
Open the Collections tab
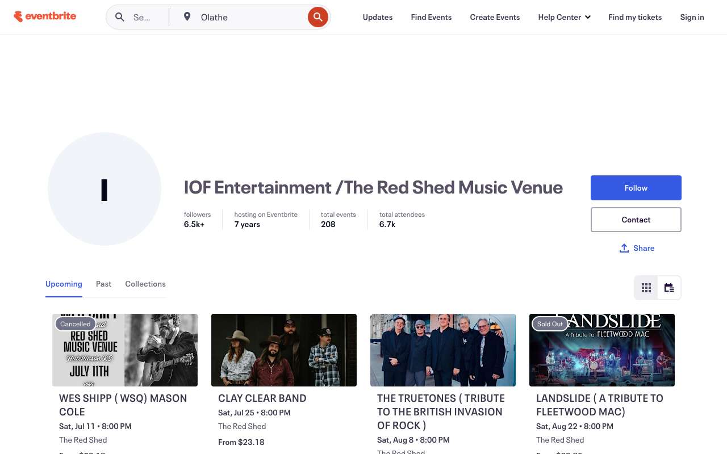pos(145,284)
